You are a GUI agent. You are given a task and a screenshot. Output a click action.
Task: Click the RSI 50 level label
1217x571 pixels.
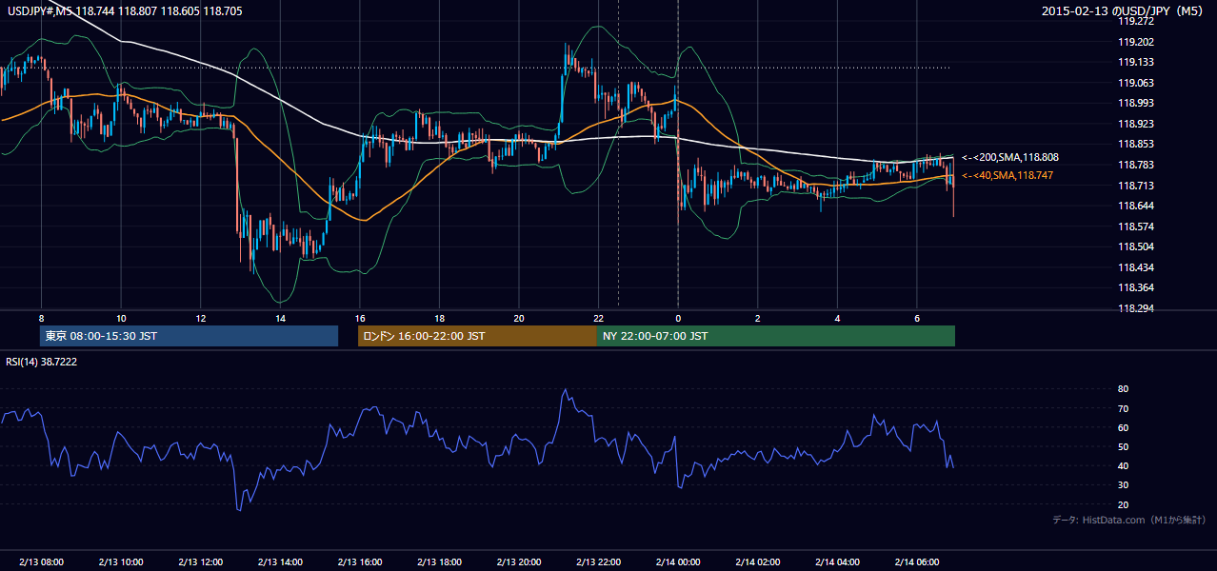(1123, 446)
